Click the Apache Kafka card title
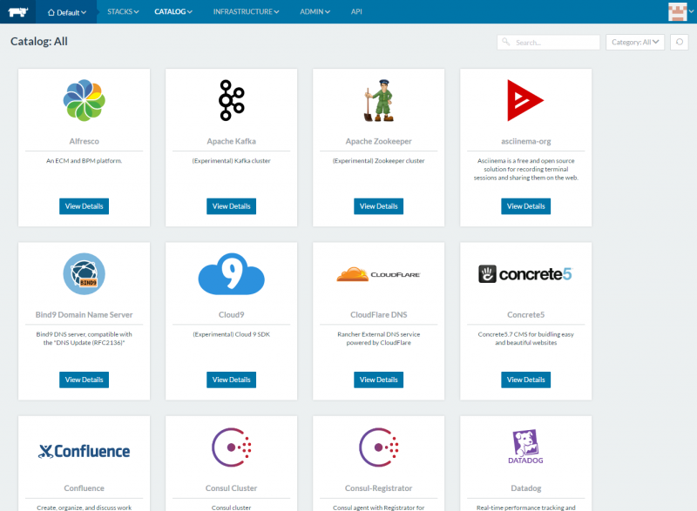Screen dimensions: 697x511 coord(231,141)
